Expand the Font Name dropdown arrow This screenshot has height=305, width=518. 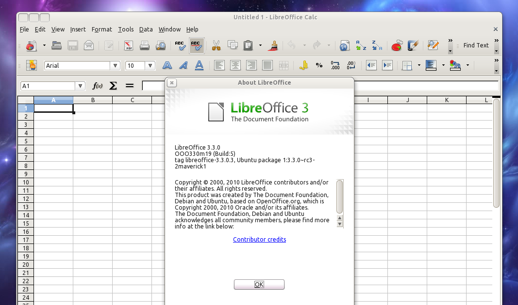pos(115,65)
